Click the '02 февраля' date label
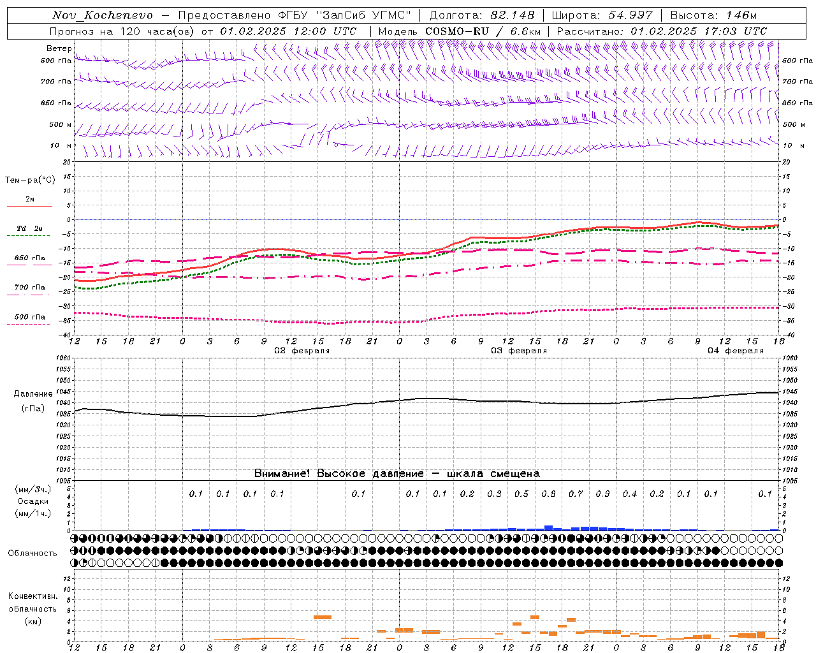Screen dimensions: 816x653 (x=302, y=351)
